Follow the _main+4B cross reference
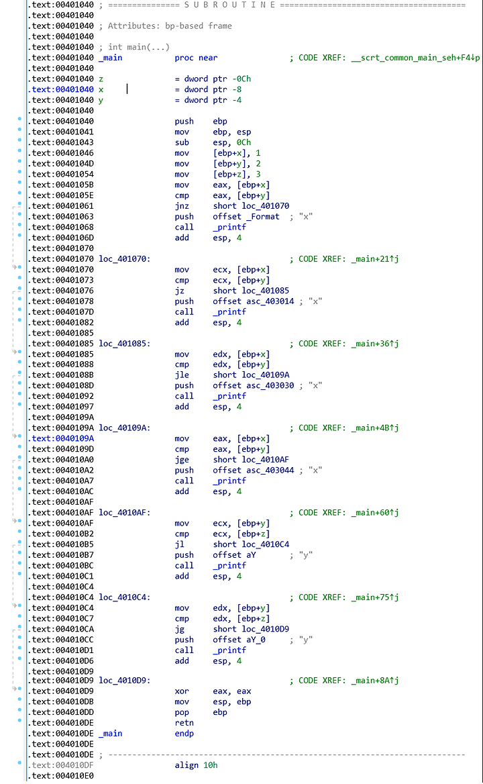 coord(374,428)
